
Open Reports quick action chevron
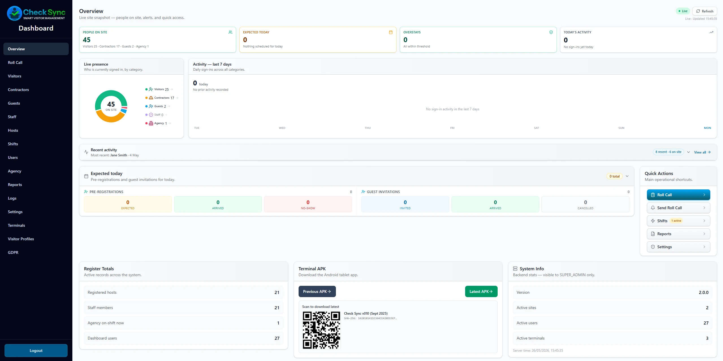704,234
